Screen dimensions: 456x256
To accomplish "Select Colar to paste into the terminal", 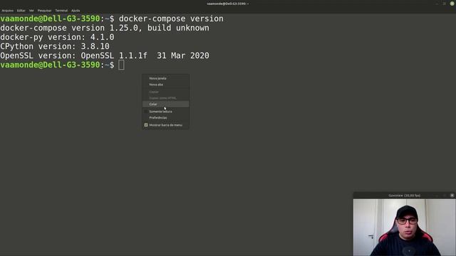I will tap(166, 105).
